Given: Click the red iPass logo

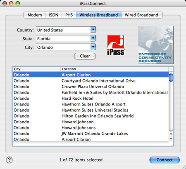Looking at the screenshot, I should pyautogui.click(x=116, y=45).
